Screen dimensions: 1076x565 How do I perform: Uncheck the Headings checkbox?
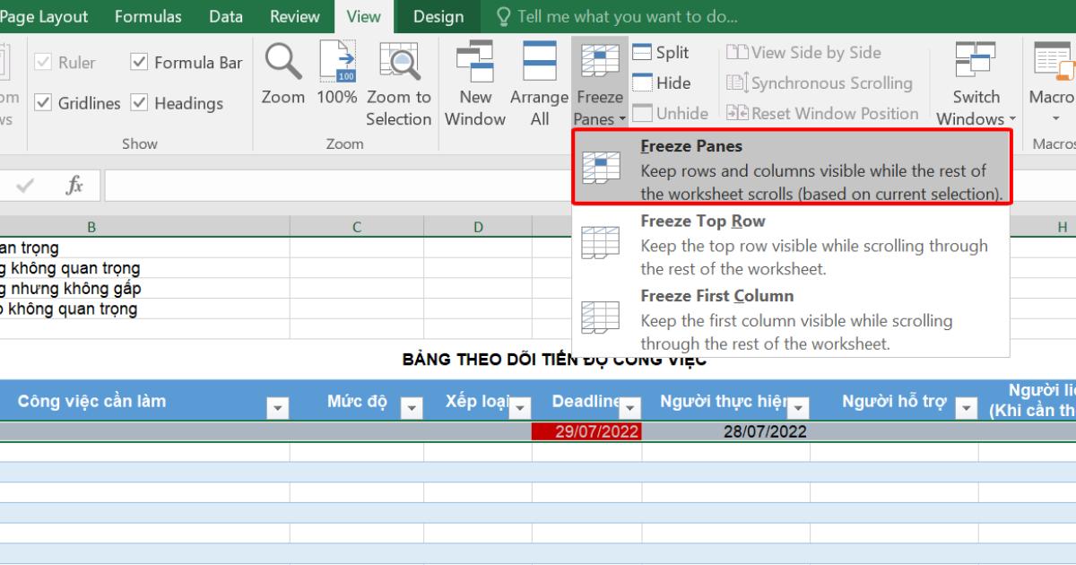pos(139,103)
